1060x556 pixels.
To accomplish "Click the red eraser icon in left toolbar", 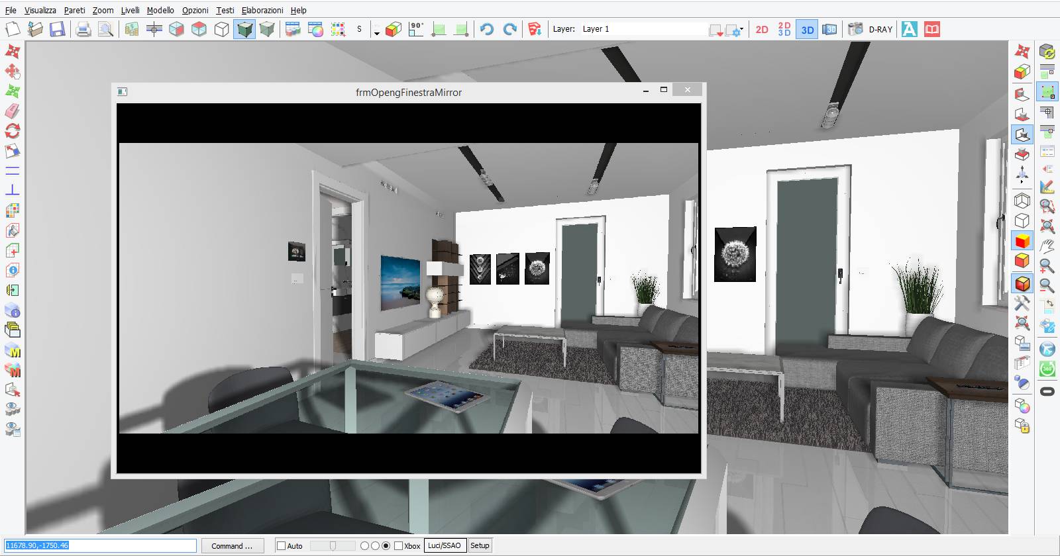I will click(13, 111).
